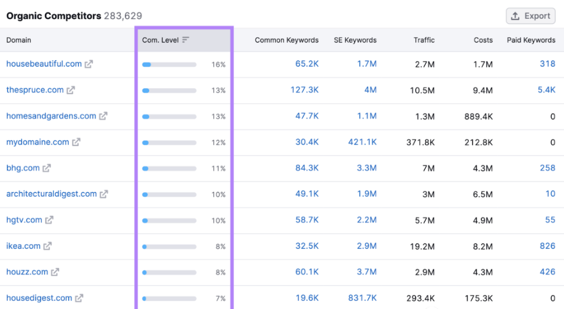Open 127.3K common keywords for thespruce.com
The height and width of the screenshot is (309, 564).
[x=304, y=90]
